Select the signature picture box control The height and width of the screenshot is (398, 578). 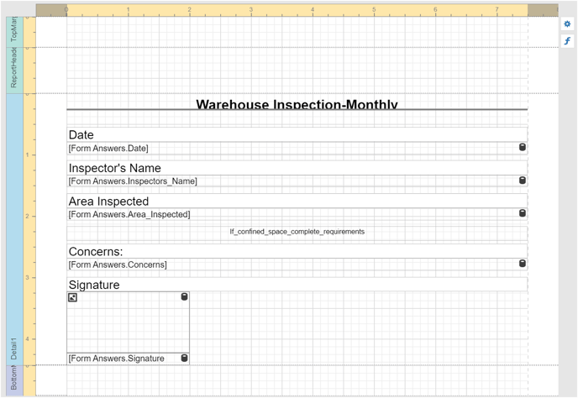128,322
